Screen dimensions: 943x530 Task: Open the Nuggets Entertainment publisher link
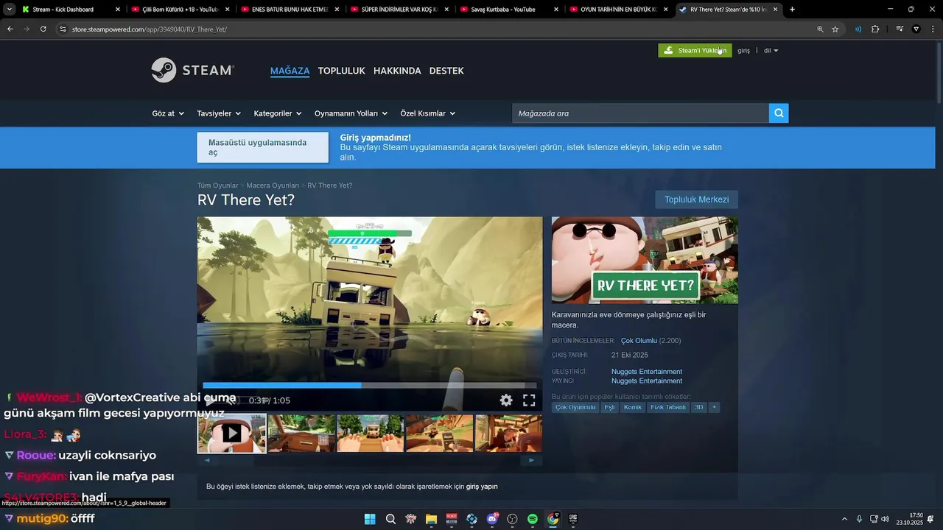click(x=647, y=381)
